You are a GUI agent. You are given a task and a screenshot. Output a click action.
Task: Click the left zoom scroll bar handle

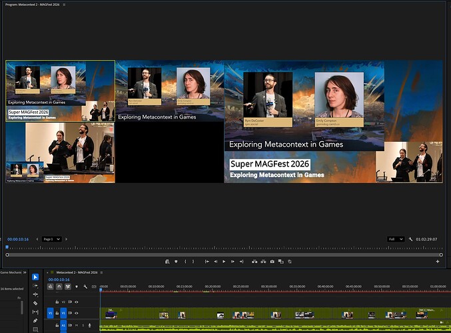tap(7, 255)
